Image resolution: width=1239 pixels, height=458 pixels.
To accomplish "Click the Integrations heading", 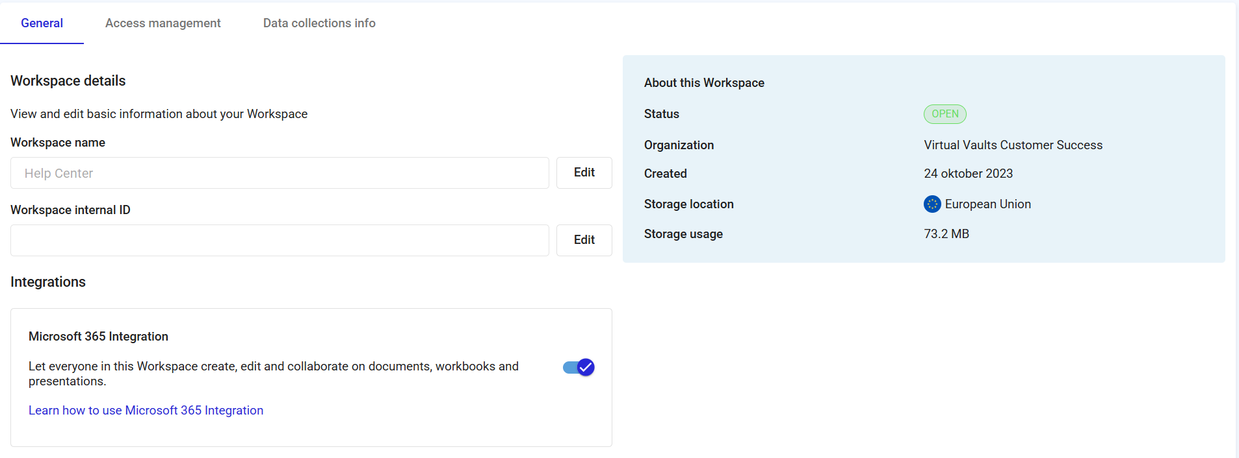I will [48, 282].
